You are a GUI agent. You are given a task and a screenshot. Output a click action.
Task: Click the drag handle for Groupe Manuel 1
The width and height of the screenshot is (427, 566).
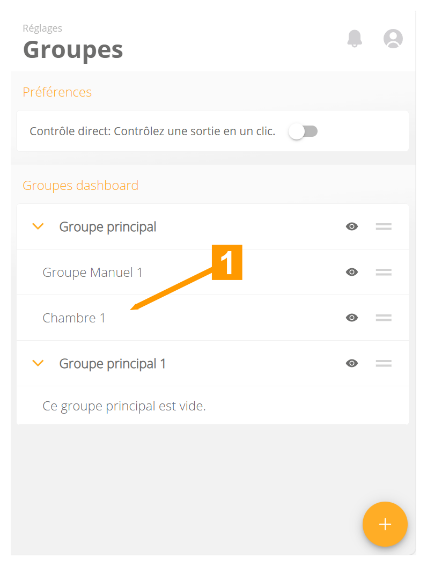[x=384, y=272]
